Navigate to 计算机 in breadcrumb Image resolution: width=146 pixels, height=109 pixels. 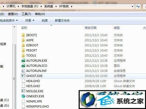pyautogui.click(x=11, y=6)
